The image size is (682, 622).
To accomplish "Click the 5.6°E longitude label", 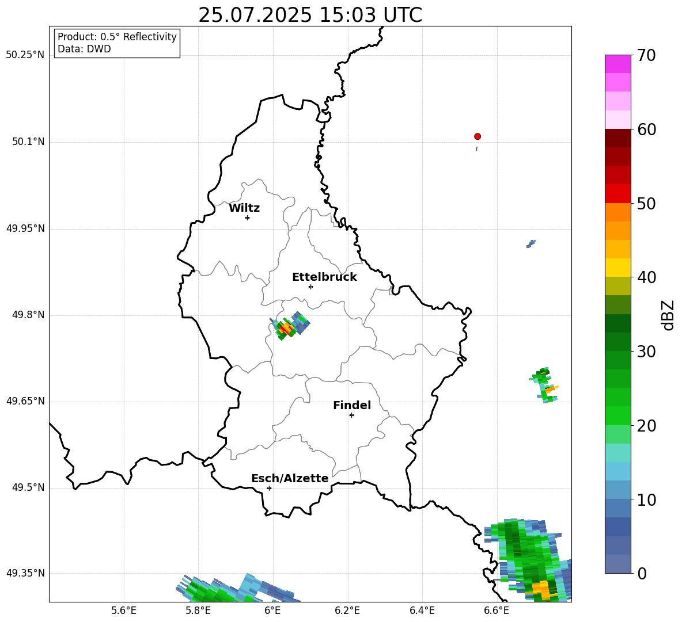I will 124,610.
